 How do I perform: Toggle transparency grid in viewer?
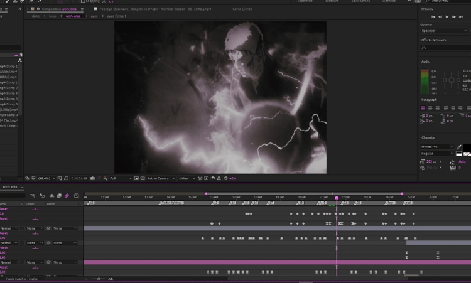(143, 178)
